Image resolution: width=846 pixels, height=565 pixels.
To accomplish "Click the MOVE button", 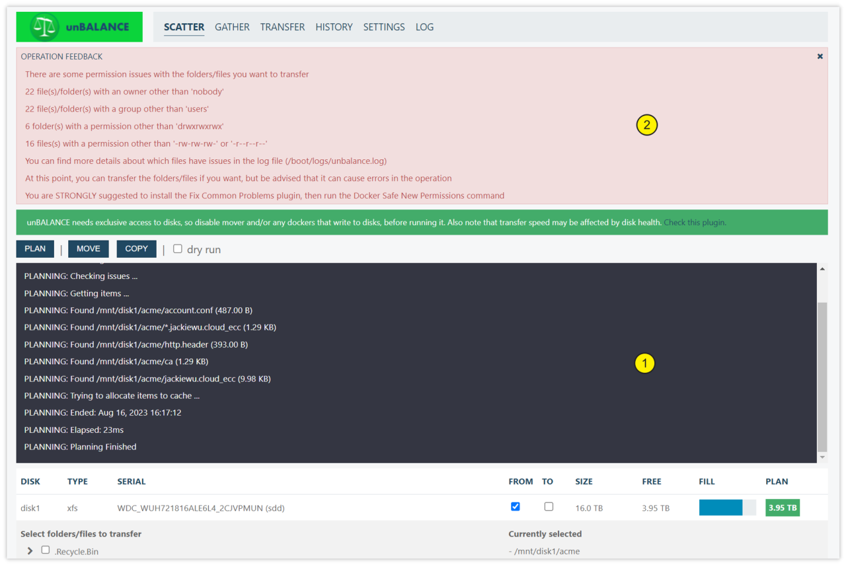I will point(88,249).
